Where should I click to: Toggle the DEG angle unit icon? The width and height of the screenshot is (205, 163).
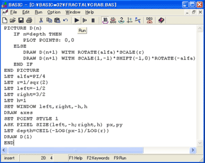click(149, 20)
